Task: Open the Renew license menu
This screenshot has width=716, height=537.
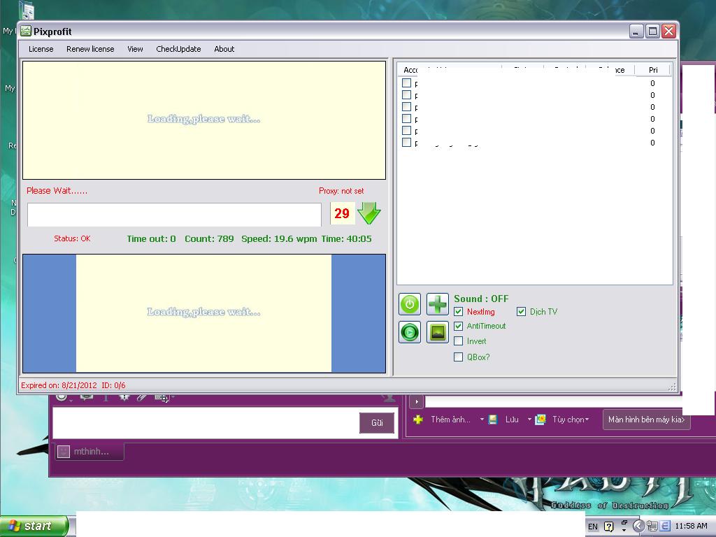Action: pos(90,49)
